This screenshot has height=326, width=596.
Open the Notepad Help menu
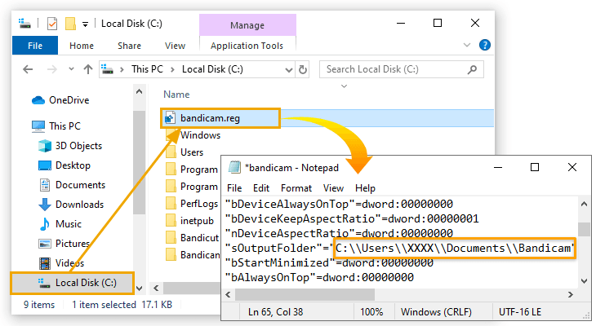click(365, 188)
